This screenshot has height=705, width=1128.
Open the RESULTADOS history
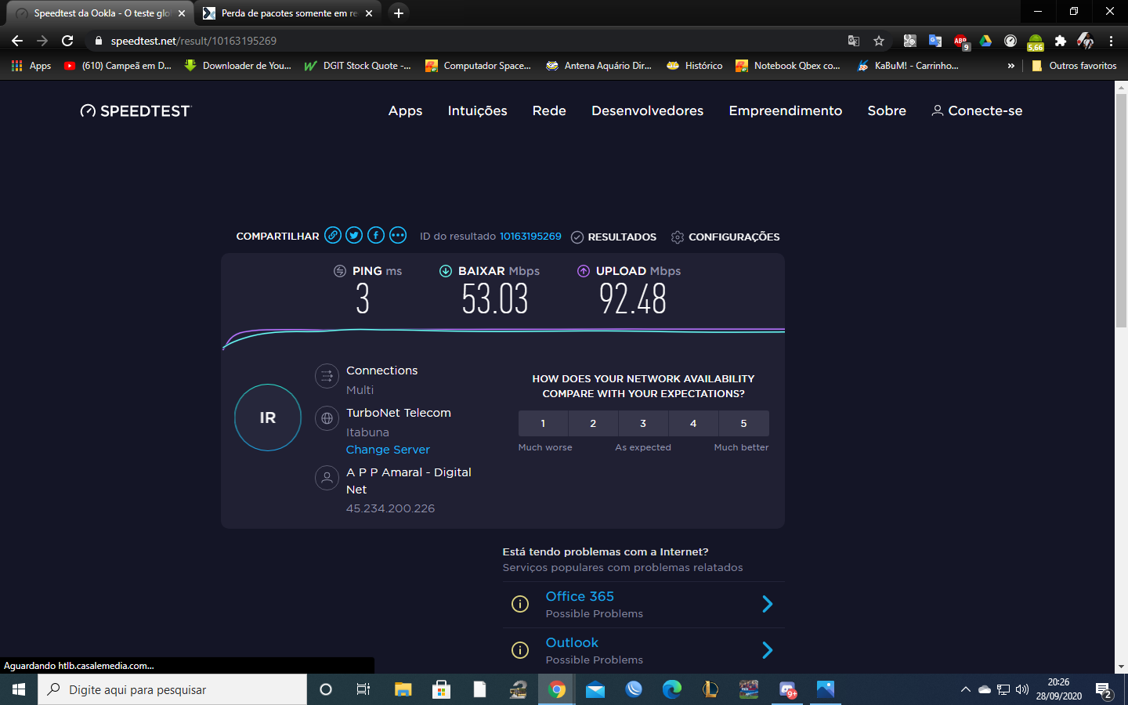coord(614,237)
